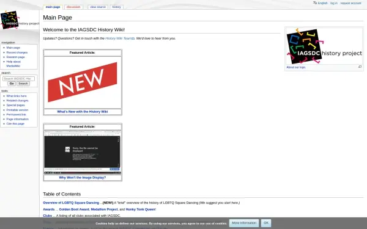Open What links here tool

tap(17, 96)
